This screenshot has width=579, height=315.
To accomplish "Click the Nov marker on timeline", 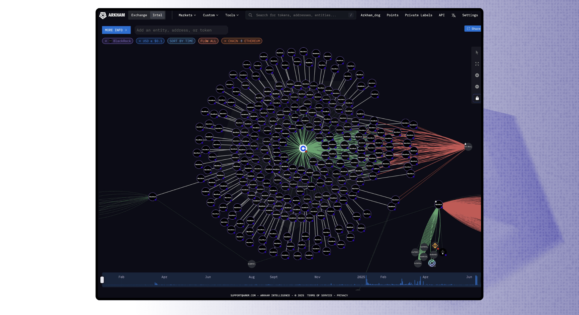I will click(317, 277).
